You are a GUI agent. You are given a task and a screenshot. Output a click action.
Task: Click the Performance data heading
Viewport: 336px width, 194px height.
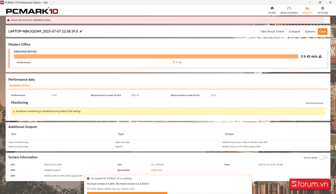(x=22, y=79)
